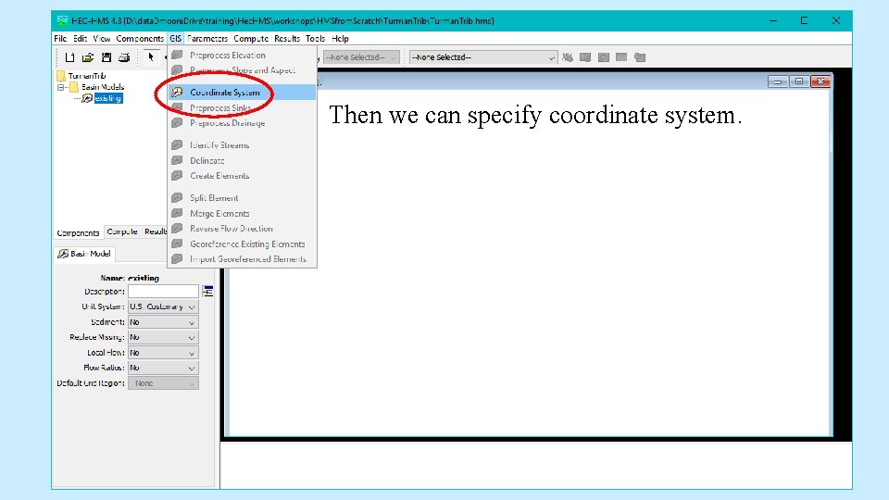Open the Help menu
This screenshot has width=889, height=500.
click(340, 39)
